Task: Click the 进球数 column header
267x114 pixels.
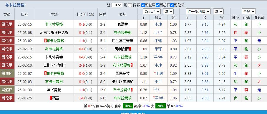Action: pos(259,18)
